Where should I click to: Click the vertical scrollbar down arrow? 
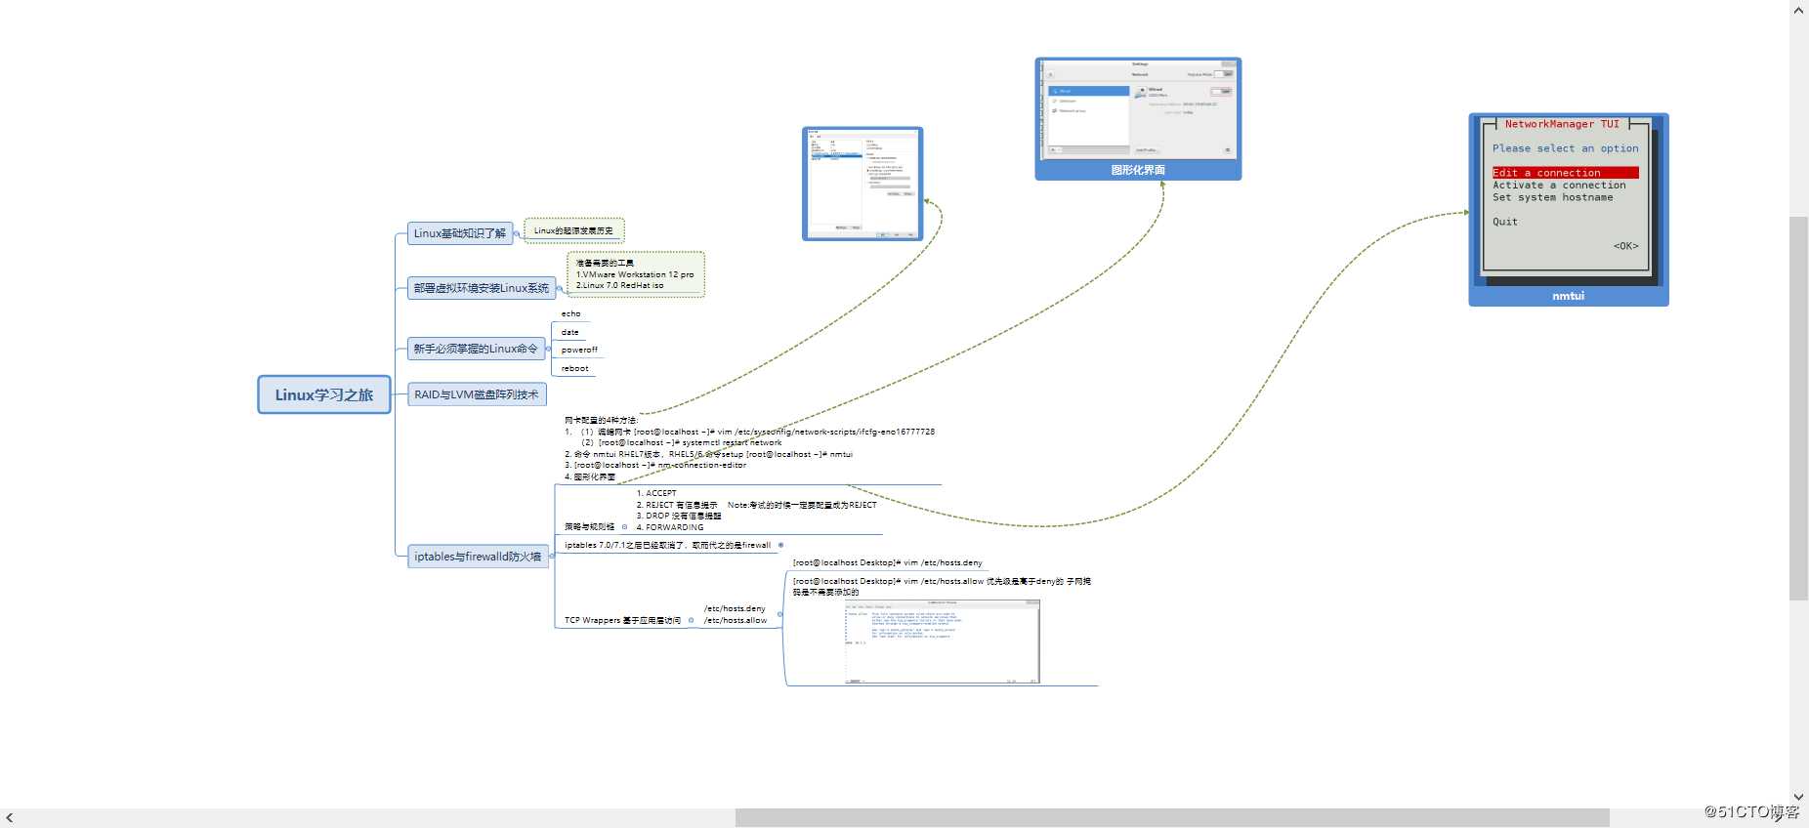click(1799, 798)
